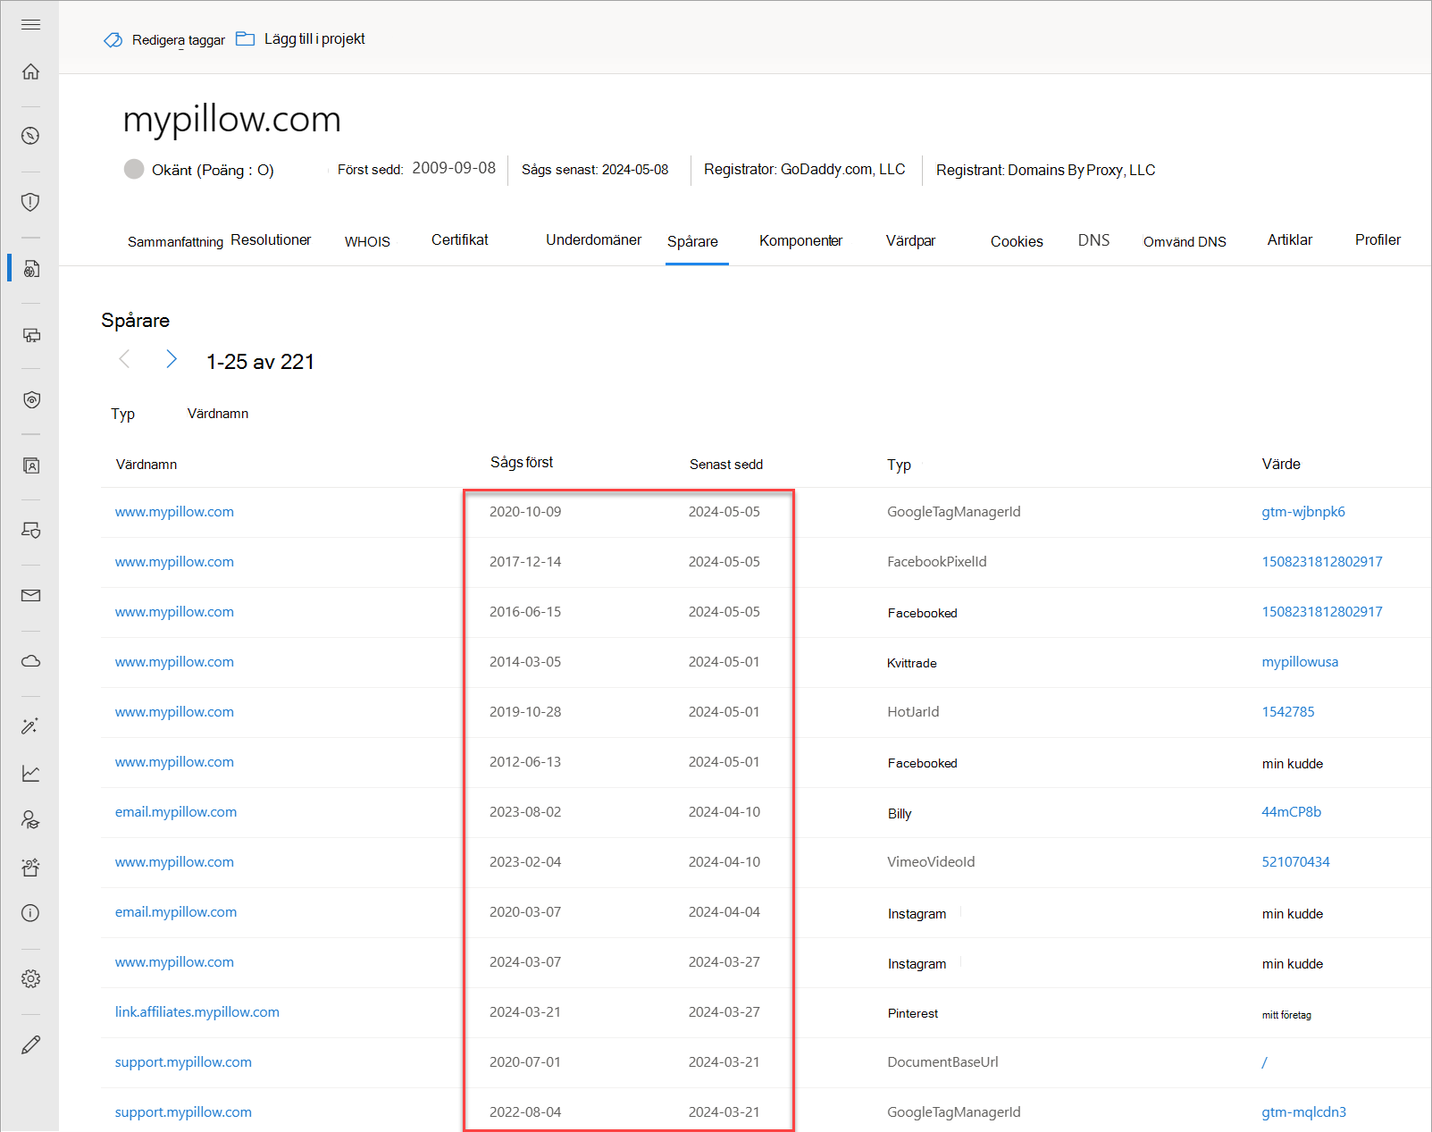Select the highlighted threat intelligence sidebar icon

coord(30,268)
